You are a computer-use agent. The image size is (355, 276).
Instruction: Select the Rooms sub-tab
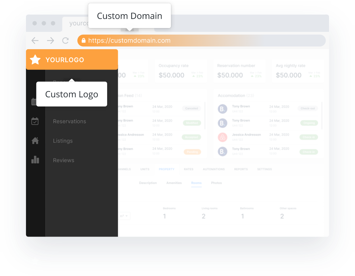(196, 183)
